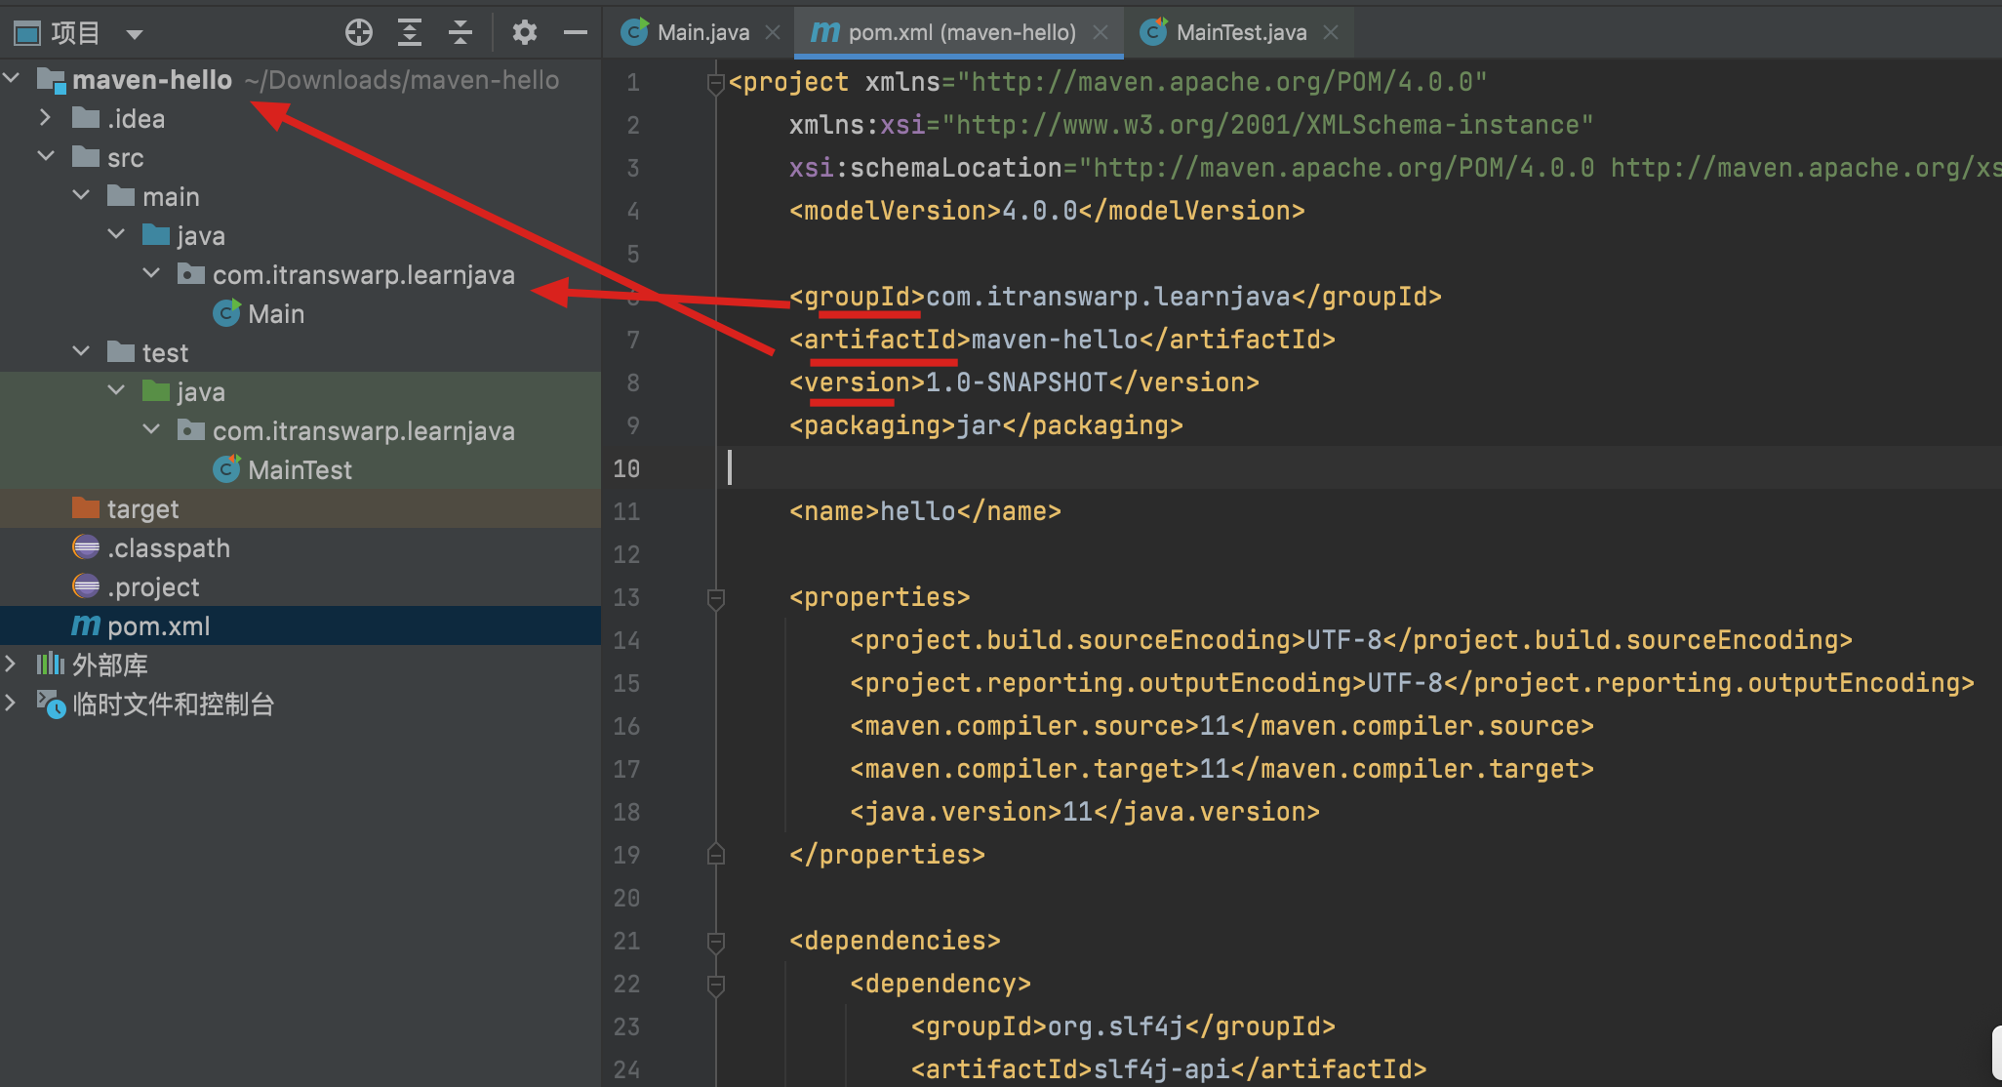Click the version 1.0-SNAPSHOT value
2002x1087 pixels.
(1016, 382)
